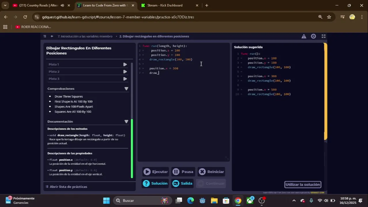Screen dimensions: 368x207
Task: Launch Microsoft Edge from the taskbar
Action: (x=191, y=200)
